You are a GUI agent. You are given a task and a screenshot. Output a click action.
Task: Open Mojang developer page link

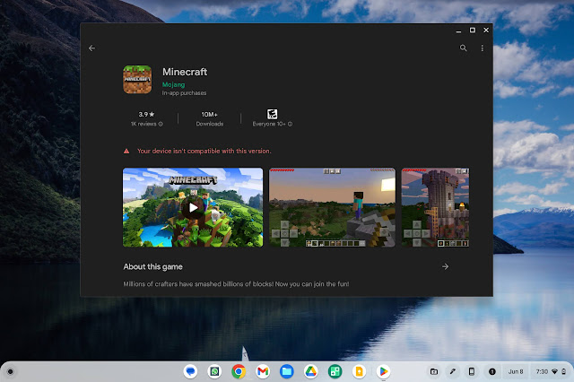(173, 84)
